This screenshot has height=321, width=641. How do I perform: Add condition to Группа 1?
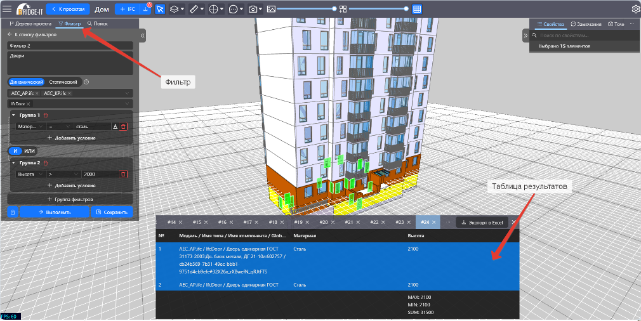72,138
